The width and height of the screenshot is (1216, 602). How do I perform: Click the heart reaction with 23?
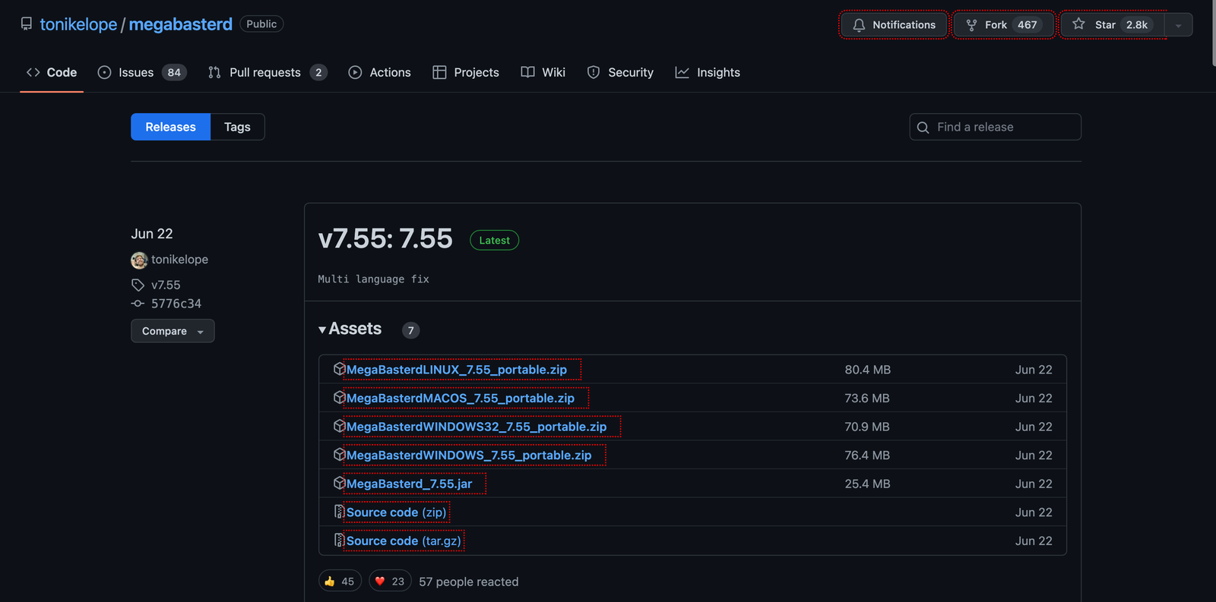[390, 582]
